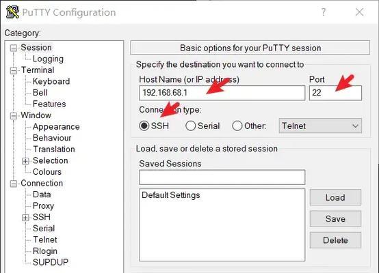
Task: Expand the SSH node under Connection
Action: tap(25, 218)
